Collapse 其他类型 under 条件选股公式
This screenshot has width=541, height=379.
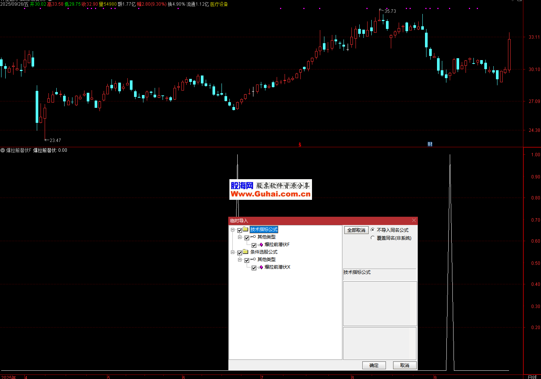point(240,260)
